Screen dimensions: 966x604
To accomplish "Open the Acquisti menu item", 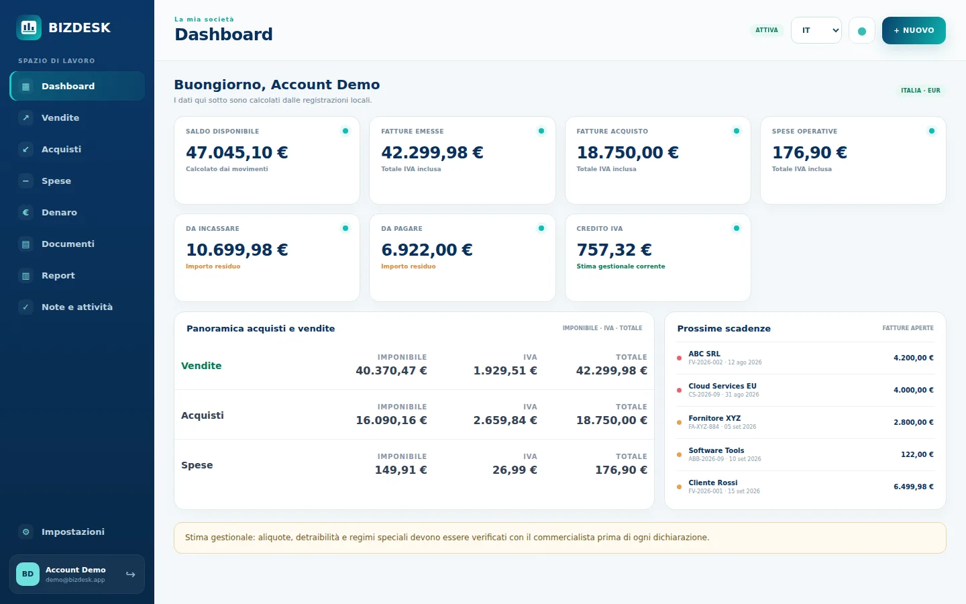I will pyautogui.click(x=77, y=149).
